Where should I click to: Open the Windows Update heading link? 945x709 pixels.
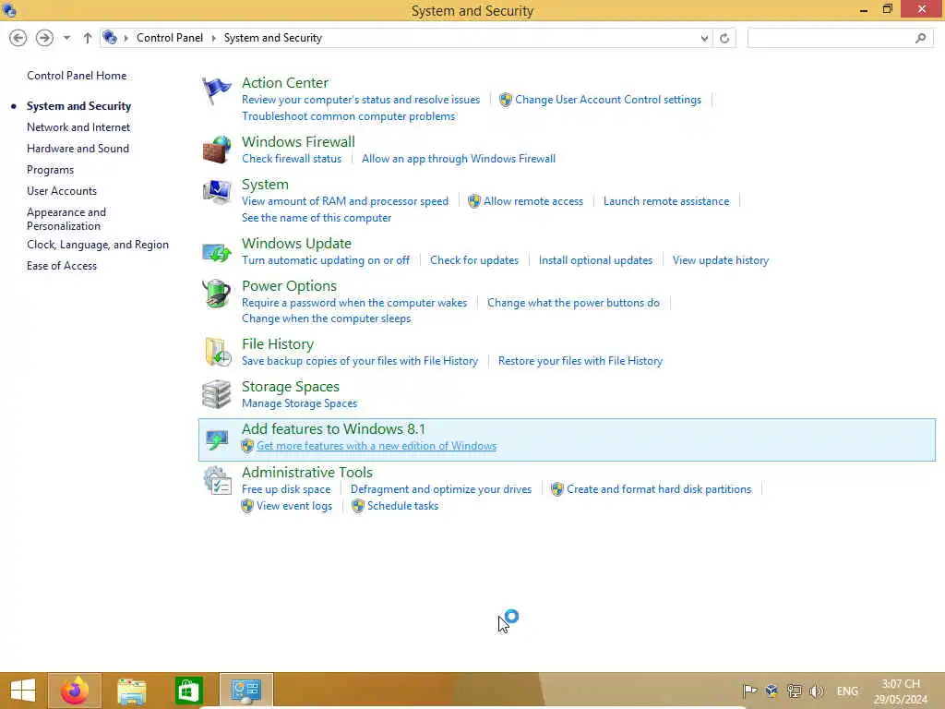click(x=296, y=244)
